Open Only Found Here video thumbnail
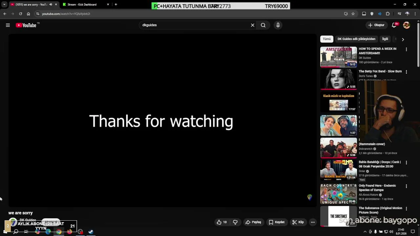The width and height of the screenshot is (420, 236). (338, 194)
